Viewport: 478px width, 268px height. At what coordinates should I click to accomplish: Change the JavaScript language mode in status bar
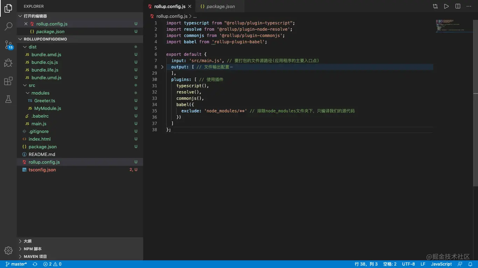pyautogui.click(x=441, y=264)
